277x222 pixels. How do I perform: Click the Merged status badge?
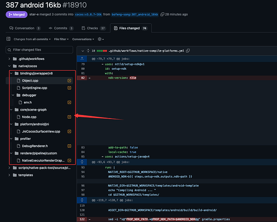pyautogui.click(x=16, y=15)
